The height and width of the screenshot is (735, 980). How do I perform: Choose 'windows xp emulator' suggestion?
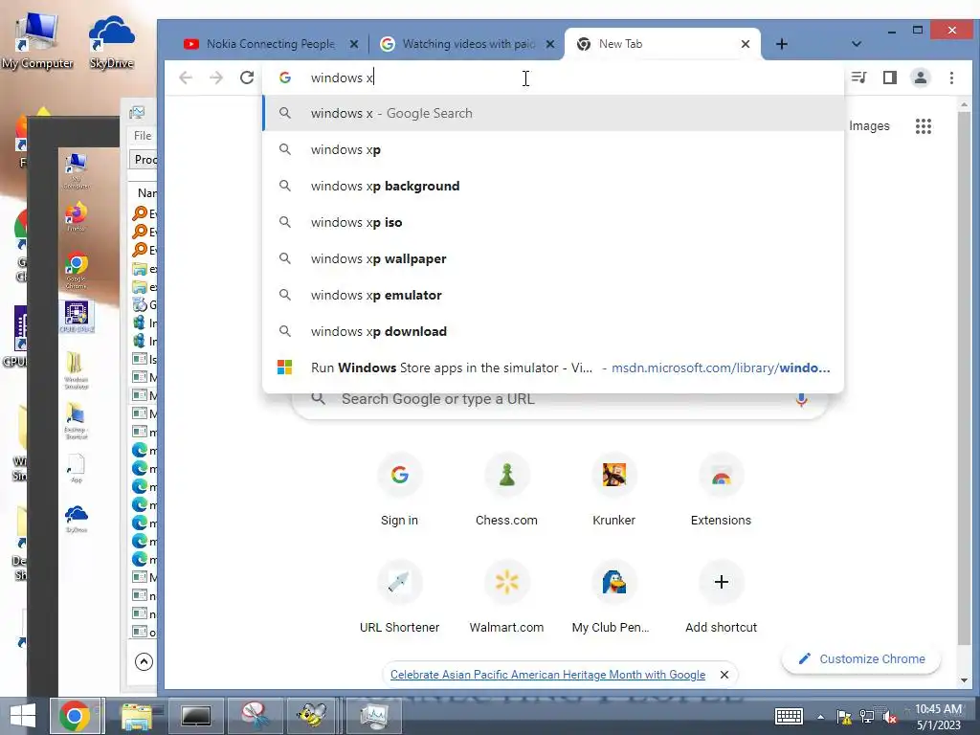point(553,295)
